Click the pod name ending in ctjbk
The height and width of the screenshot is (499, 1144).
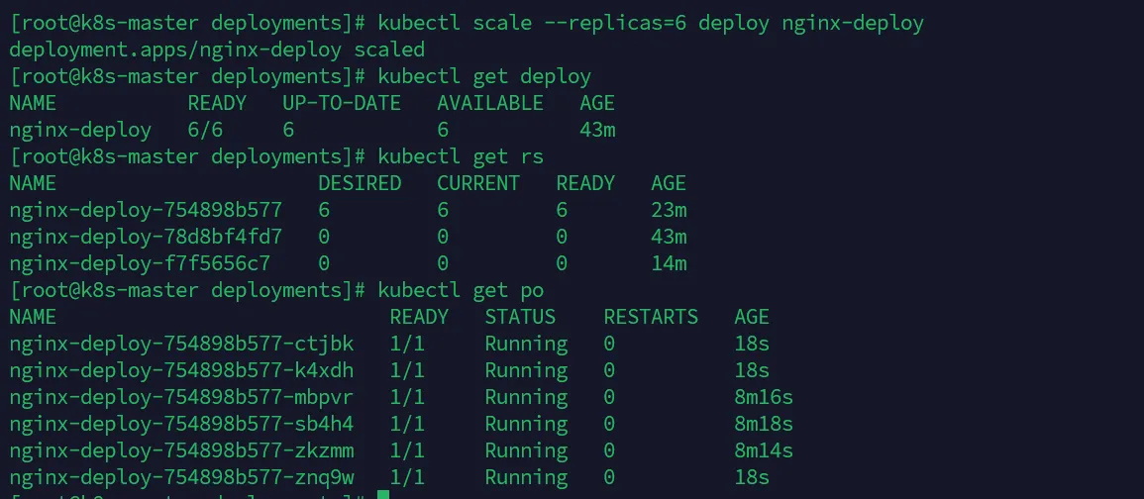point(181,345)
